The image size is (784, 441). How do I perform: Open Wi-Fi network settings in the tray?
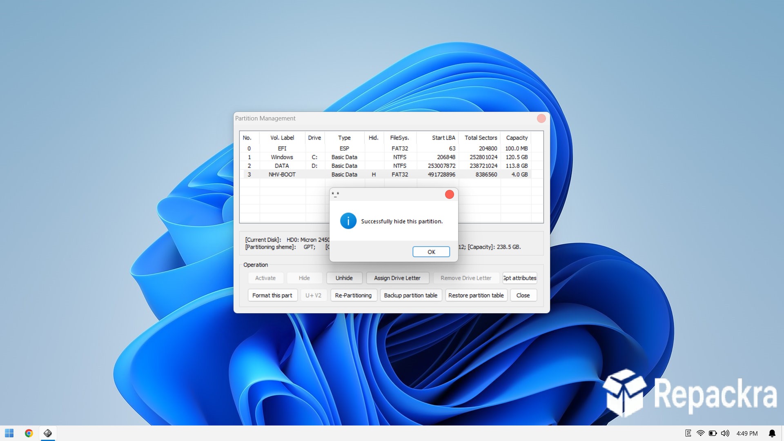click(701, 433)
